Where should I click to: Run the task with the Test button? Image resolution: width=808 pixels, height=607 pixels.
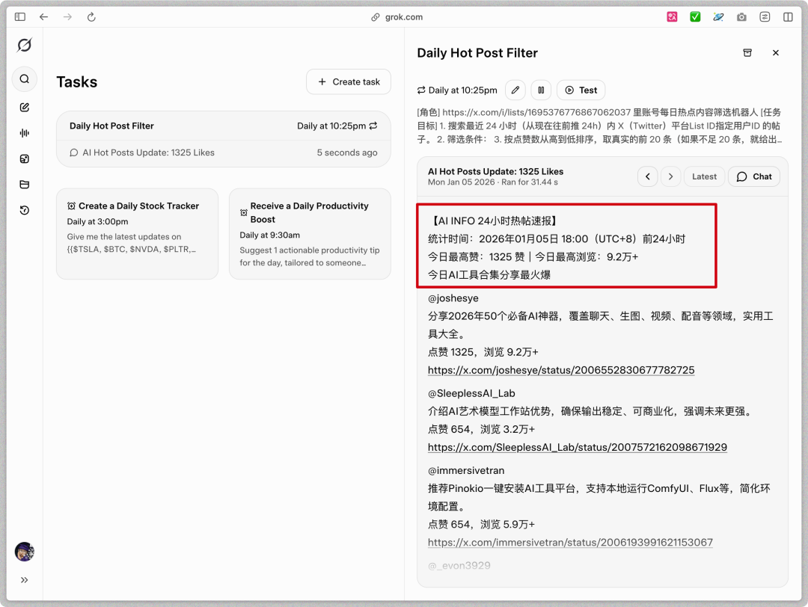coord(581,90)
